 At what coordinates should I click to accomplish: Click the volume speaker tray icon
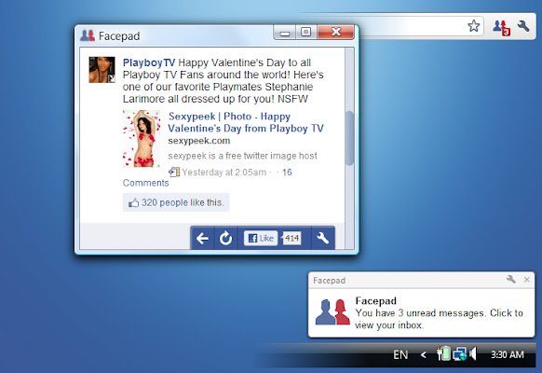(x=472, y=353)
